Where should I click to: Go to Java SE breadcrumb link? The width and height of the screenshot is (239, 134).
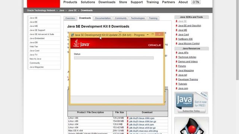tap(72, 10)
